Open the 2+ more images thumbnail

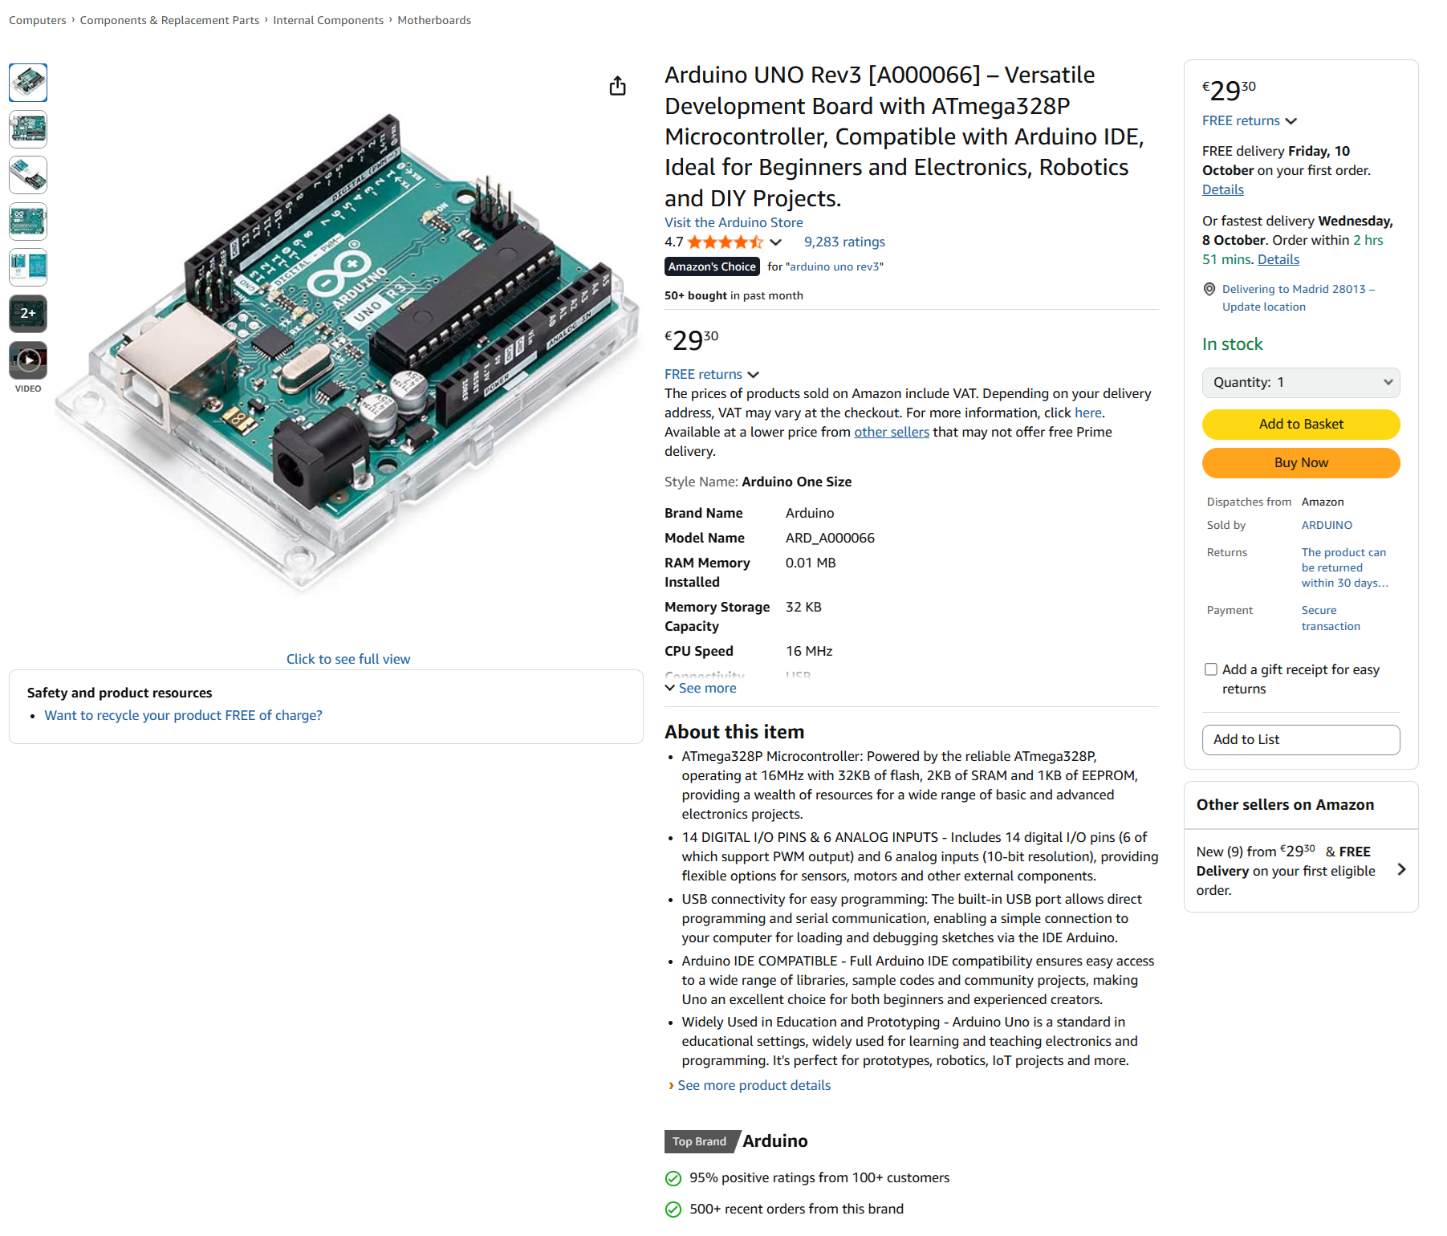click(x=28, y=313)
